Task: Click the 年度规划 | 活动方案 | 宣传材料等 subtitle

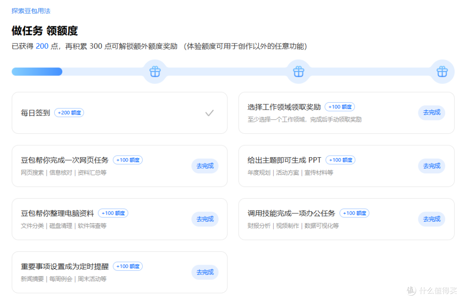Action: (x=291, y=173)
